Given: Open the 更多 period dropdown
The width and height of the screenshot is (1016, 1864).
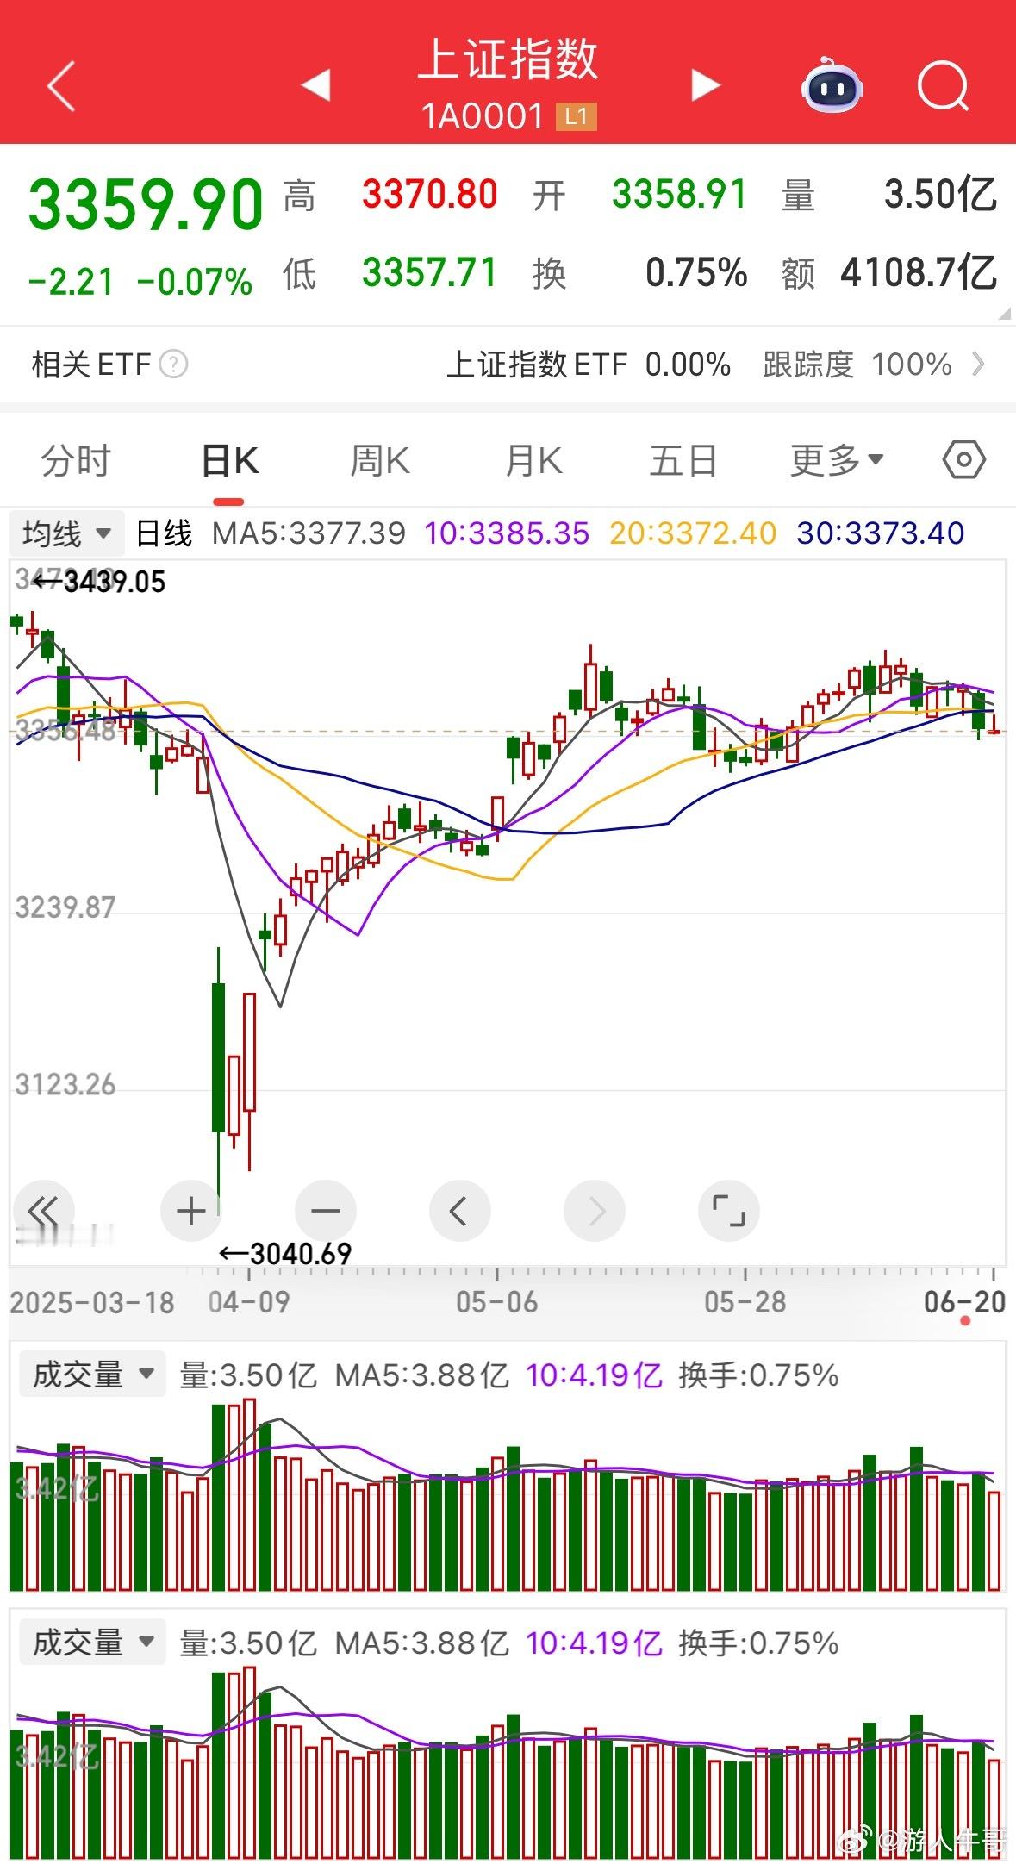Looking at the screenshot, I should [837, 460].
